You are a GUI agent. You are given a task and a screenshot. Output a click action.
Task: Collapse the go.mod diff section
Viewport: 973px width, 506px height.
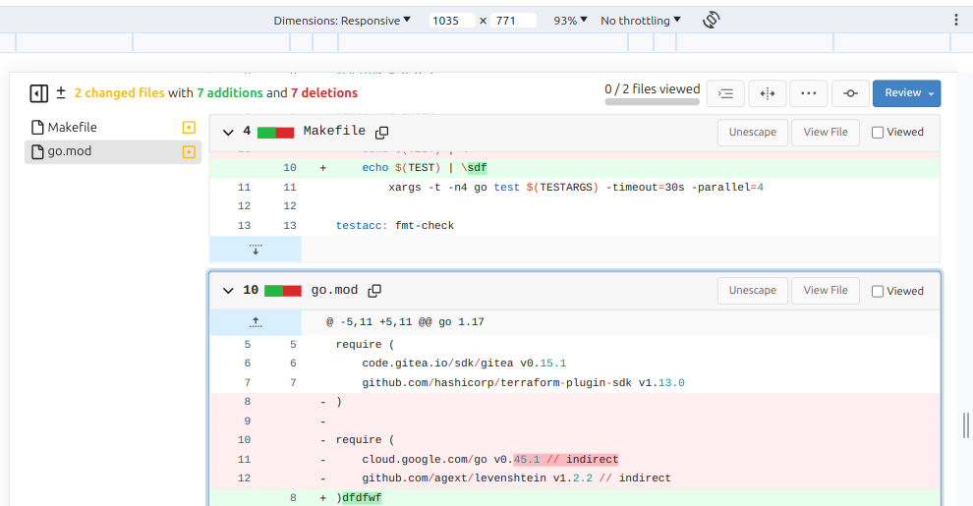pos(228,291)
